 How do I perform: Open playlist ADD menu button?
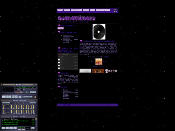3,128
